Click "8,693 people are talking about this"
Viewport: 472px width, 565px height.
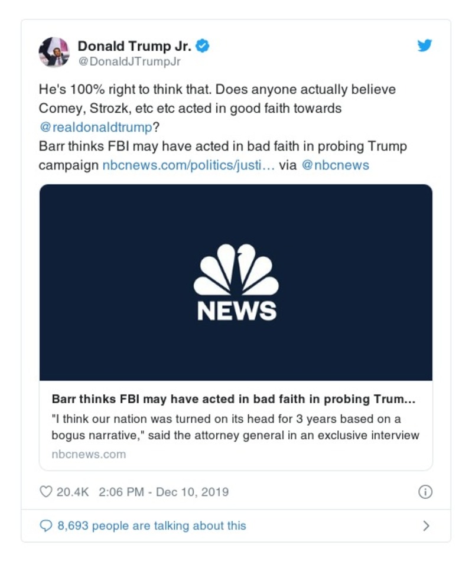coord(151,525)
